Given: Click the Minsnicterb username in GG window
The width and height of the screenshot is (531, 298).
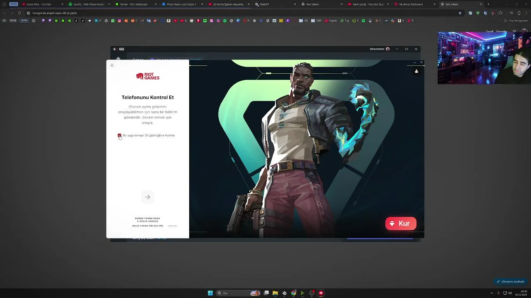Looking at the screenshot, I should (x=377, y=49).
